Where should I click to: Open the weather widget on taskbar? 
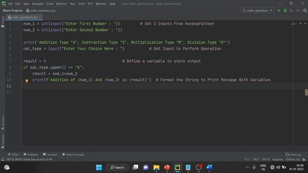[7, 167]
